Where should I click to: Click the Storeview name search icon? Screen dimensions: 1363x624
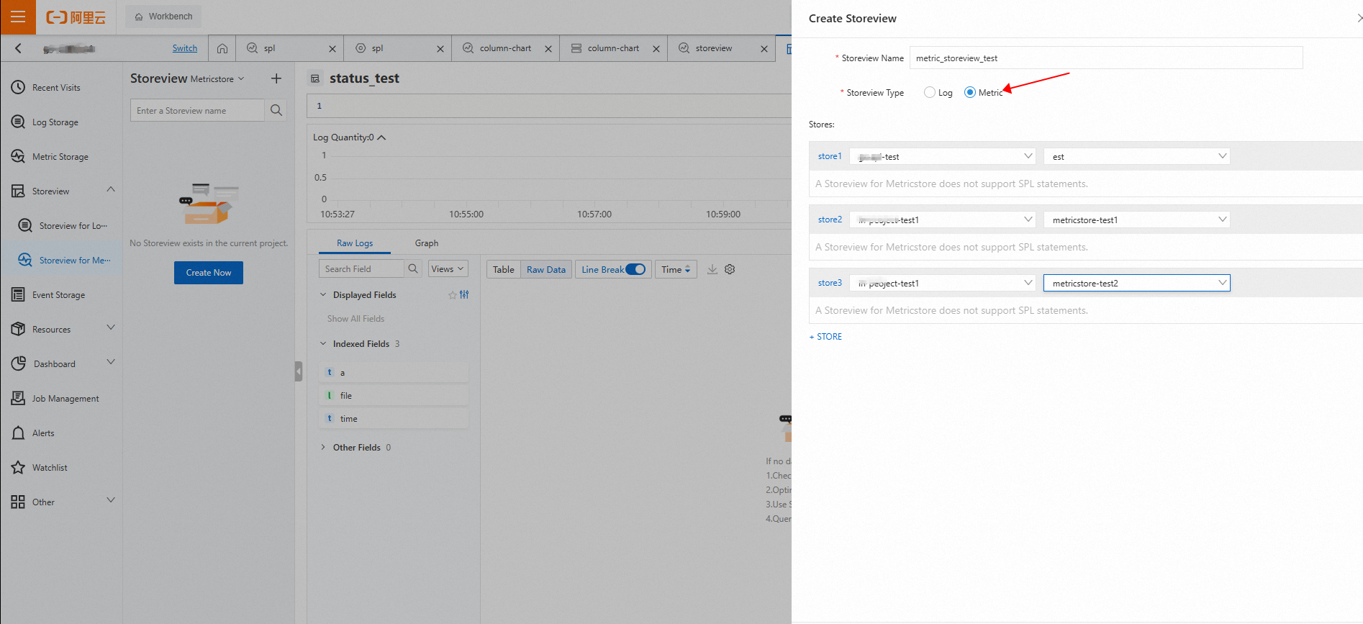click(276, 110)
